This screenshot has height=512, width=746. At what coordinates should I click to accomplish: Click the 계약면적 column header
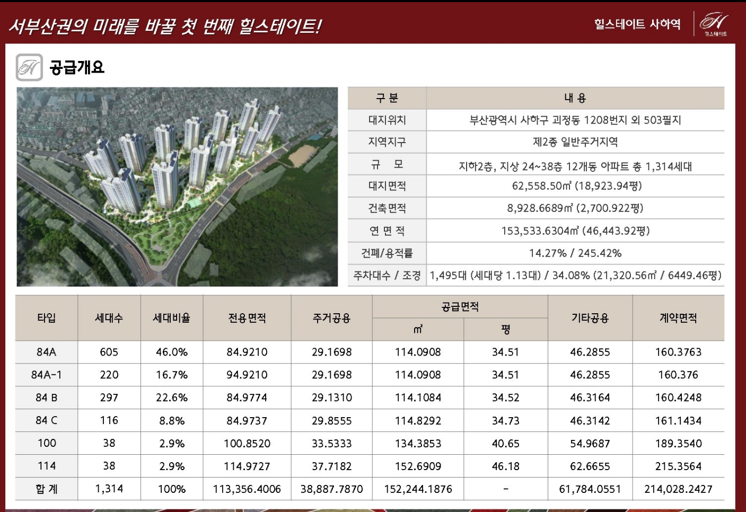[x=679, y=318]
